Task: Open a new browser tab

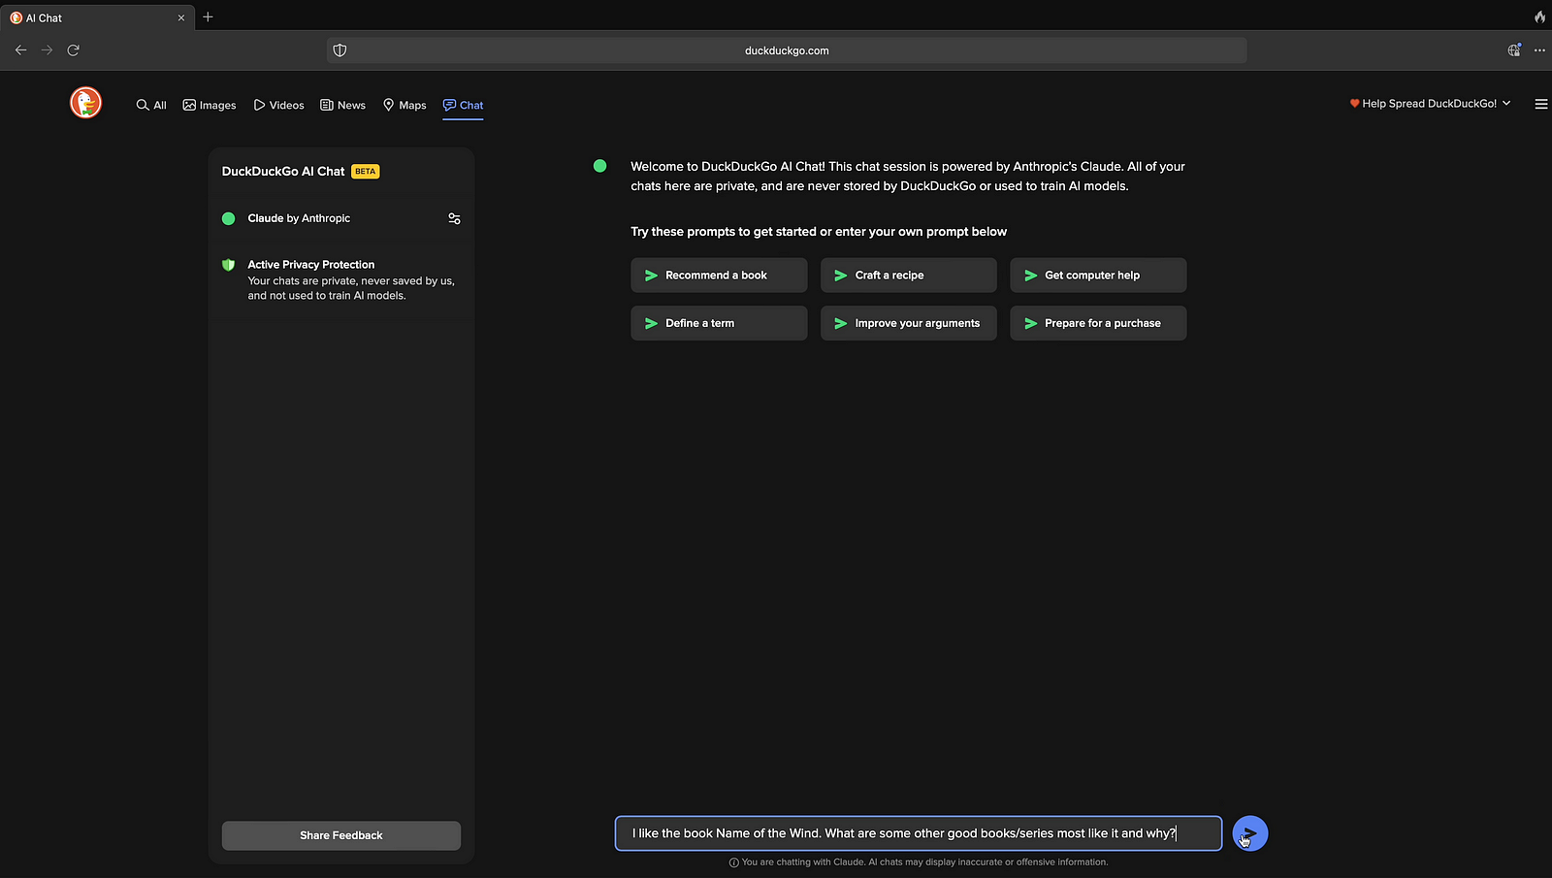Action: (x=208, y=17)
